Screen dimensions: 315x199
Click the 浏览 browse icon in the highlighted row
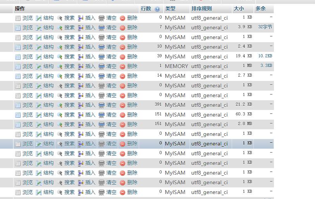pos(18,144)
